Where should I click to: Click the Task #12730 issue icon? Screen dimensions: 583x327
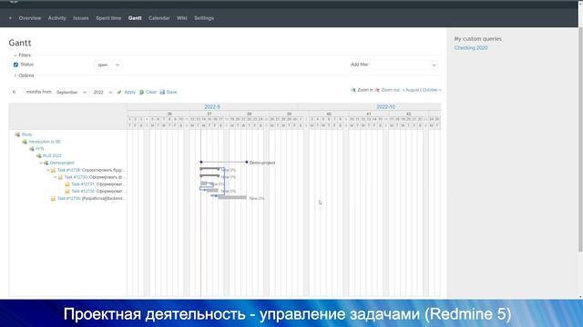(x=60, y=177)
